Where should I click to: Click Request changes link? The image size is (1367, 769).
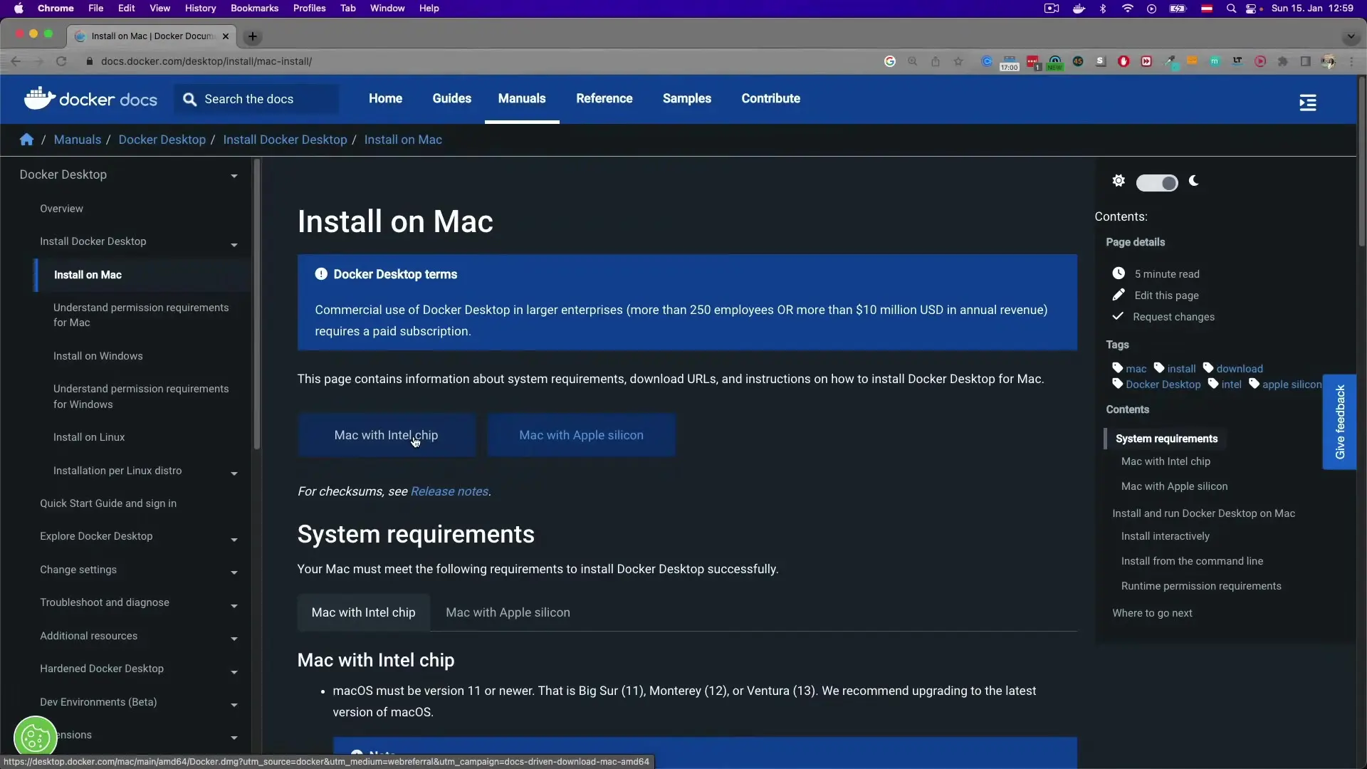click(1173, 317)
